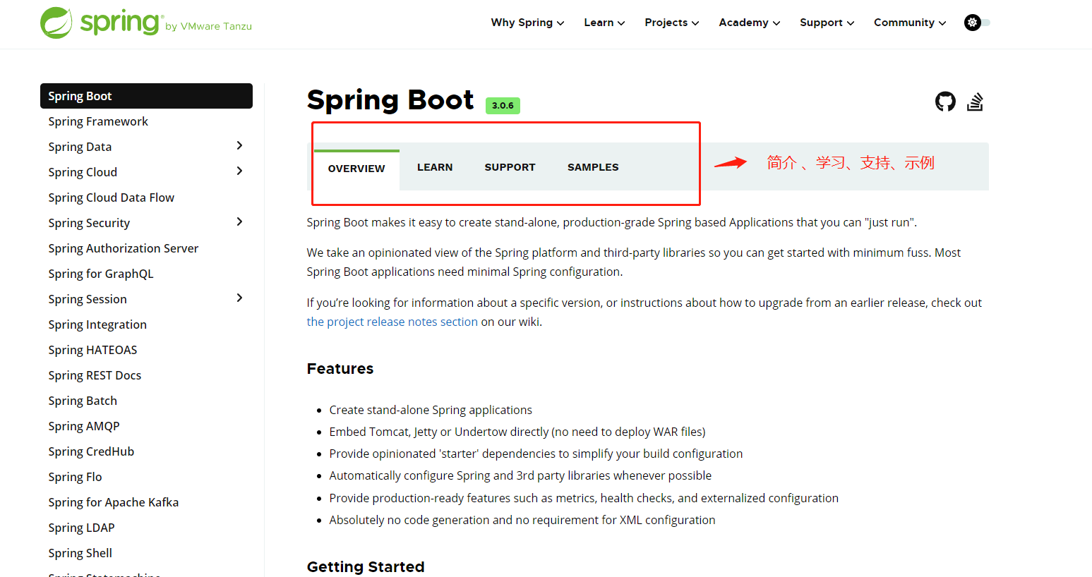Toggle the dark mode theme switch
The width and height of the screenshot is (1092, 577).
[x=977, y=23]
